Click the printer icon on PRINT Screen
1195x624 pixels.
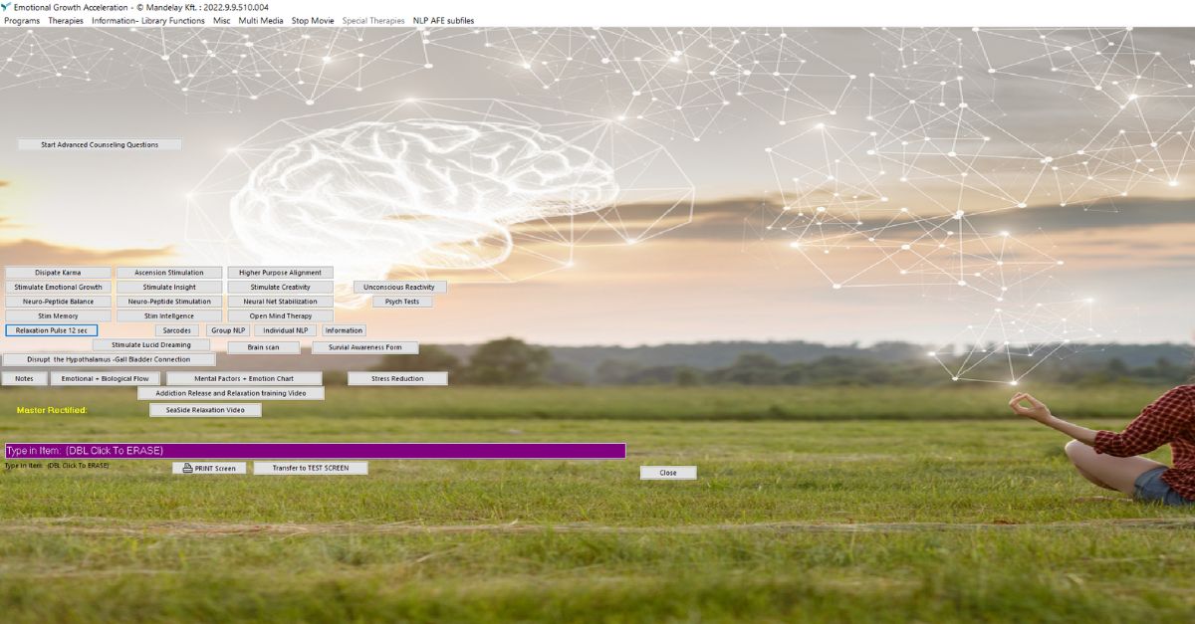click(x=187, y=468)
